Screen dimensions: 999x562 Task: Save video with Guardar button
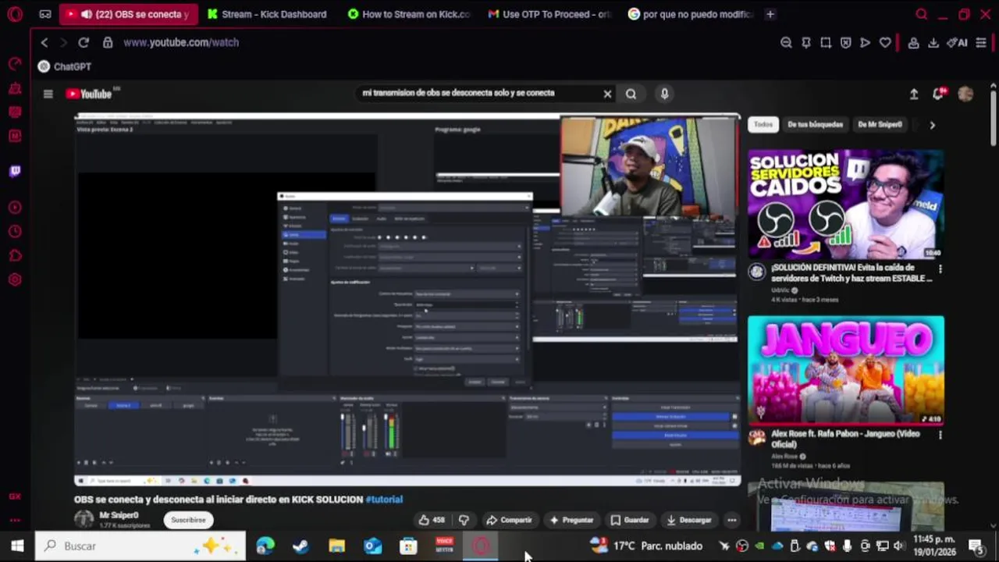629,520
